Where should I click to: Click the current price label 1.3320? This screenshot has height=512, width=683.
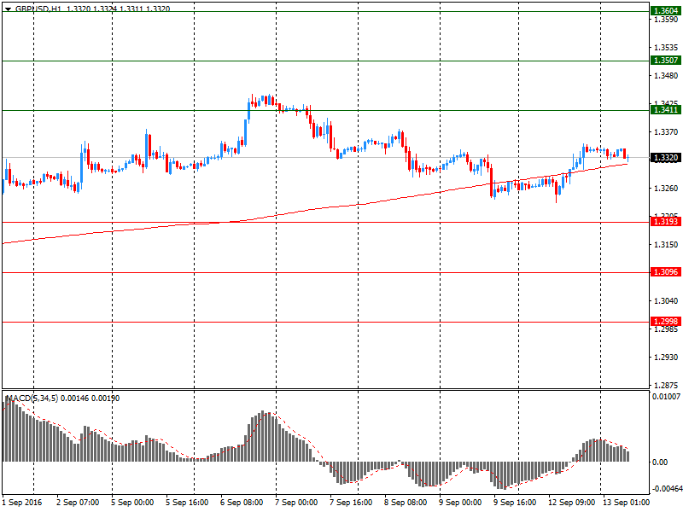pyautogui.click(x=666, y=158)
